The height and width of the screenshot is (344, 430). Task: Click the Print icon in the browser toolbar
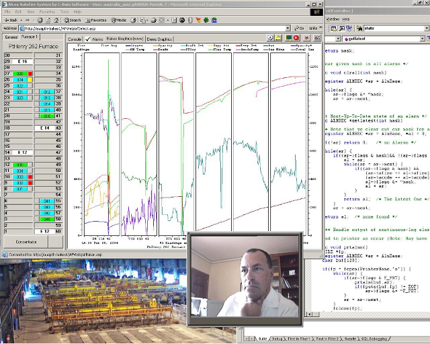coord(154,20)
